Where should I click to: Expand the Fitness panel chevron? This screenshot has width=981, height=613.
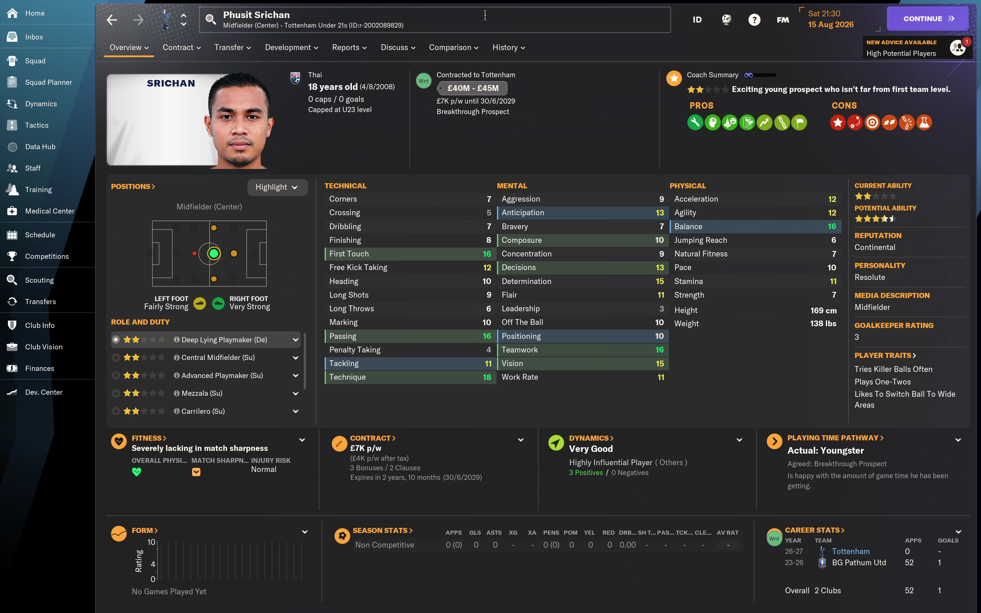pyautogui.click(x=302, y=440)
